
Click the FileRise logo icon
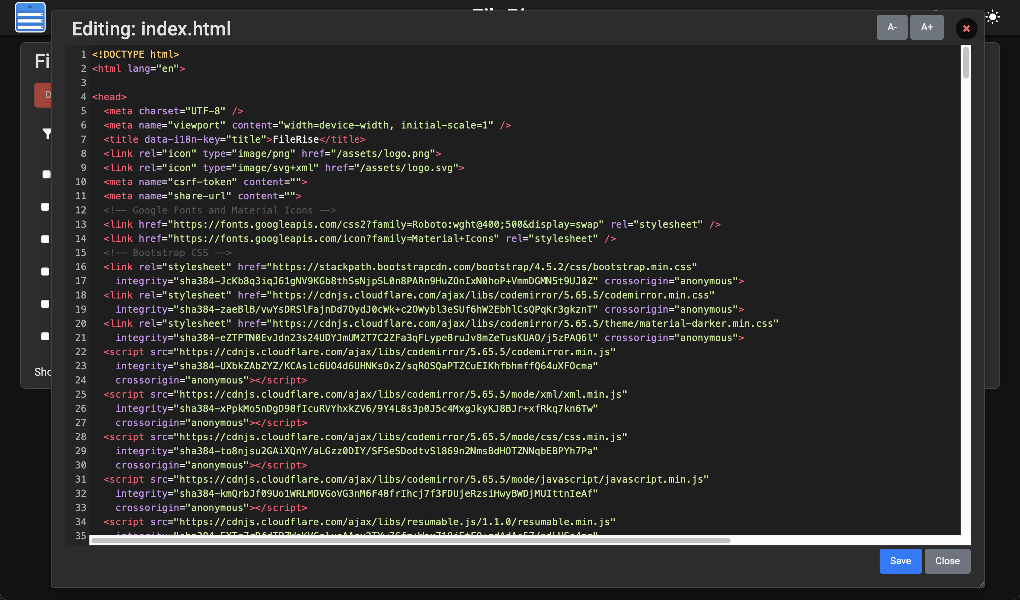30,18
